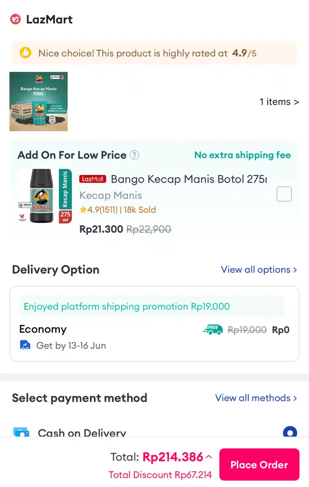Tick the Bango Kecap Manis add-on checkbox
The width and height of the screenshot is (309, 487).
point(284,194)
